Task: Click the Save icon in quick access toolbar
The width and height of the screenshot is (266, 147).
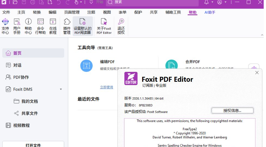Action: coord(24,2)
